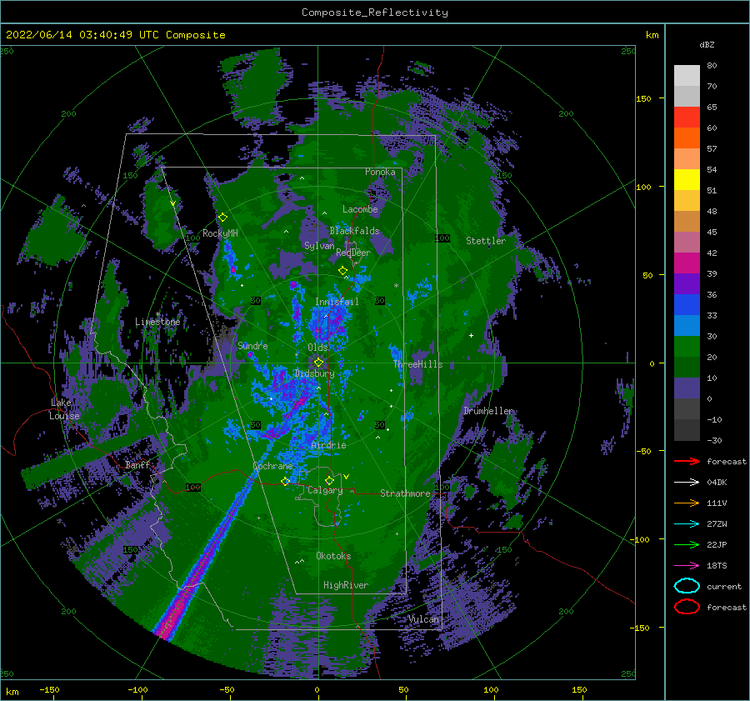Click the ThreeHills town label
The height and width of the screenshot is (701, 750).
418,364
